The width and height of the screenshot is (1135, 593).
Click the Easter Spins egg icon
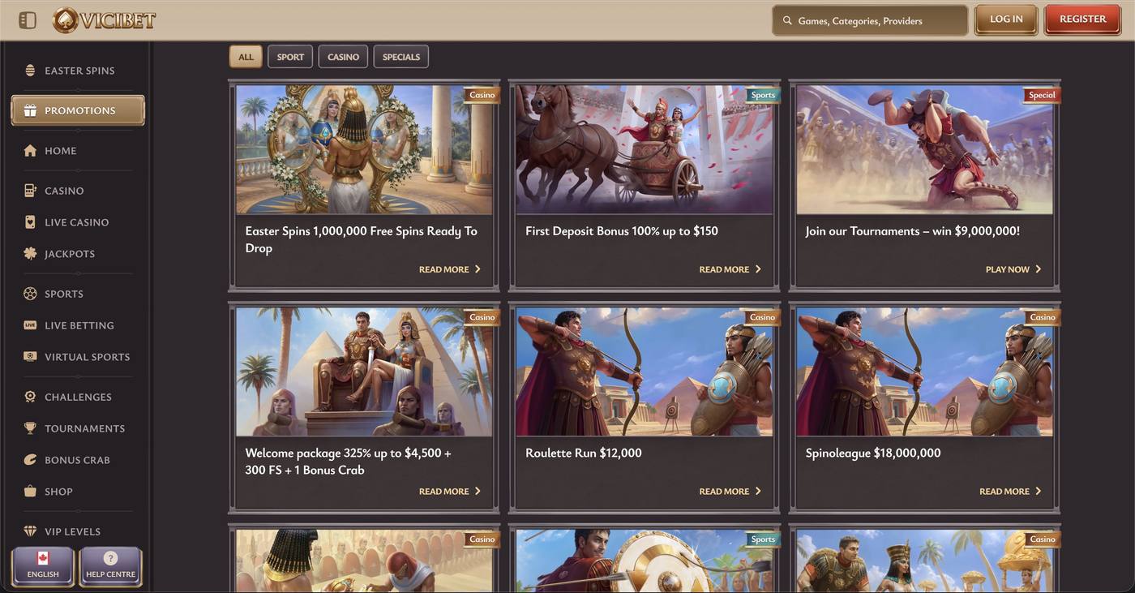point(30,71)
